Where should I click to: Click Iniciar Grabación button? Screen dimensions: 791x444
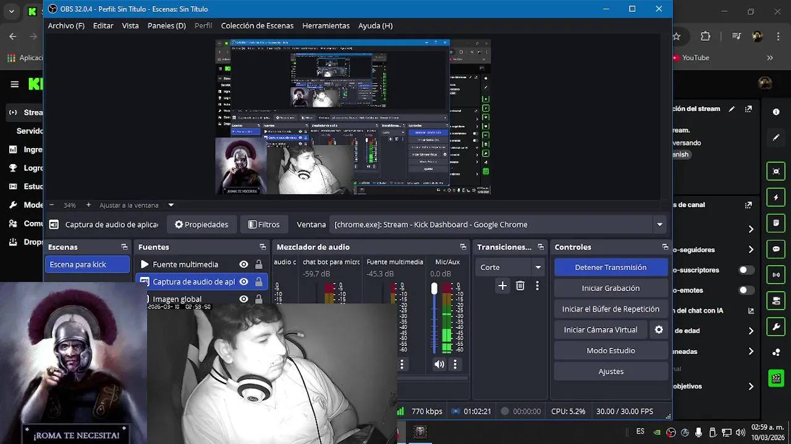pyautogui.click(x=611, y=288)
